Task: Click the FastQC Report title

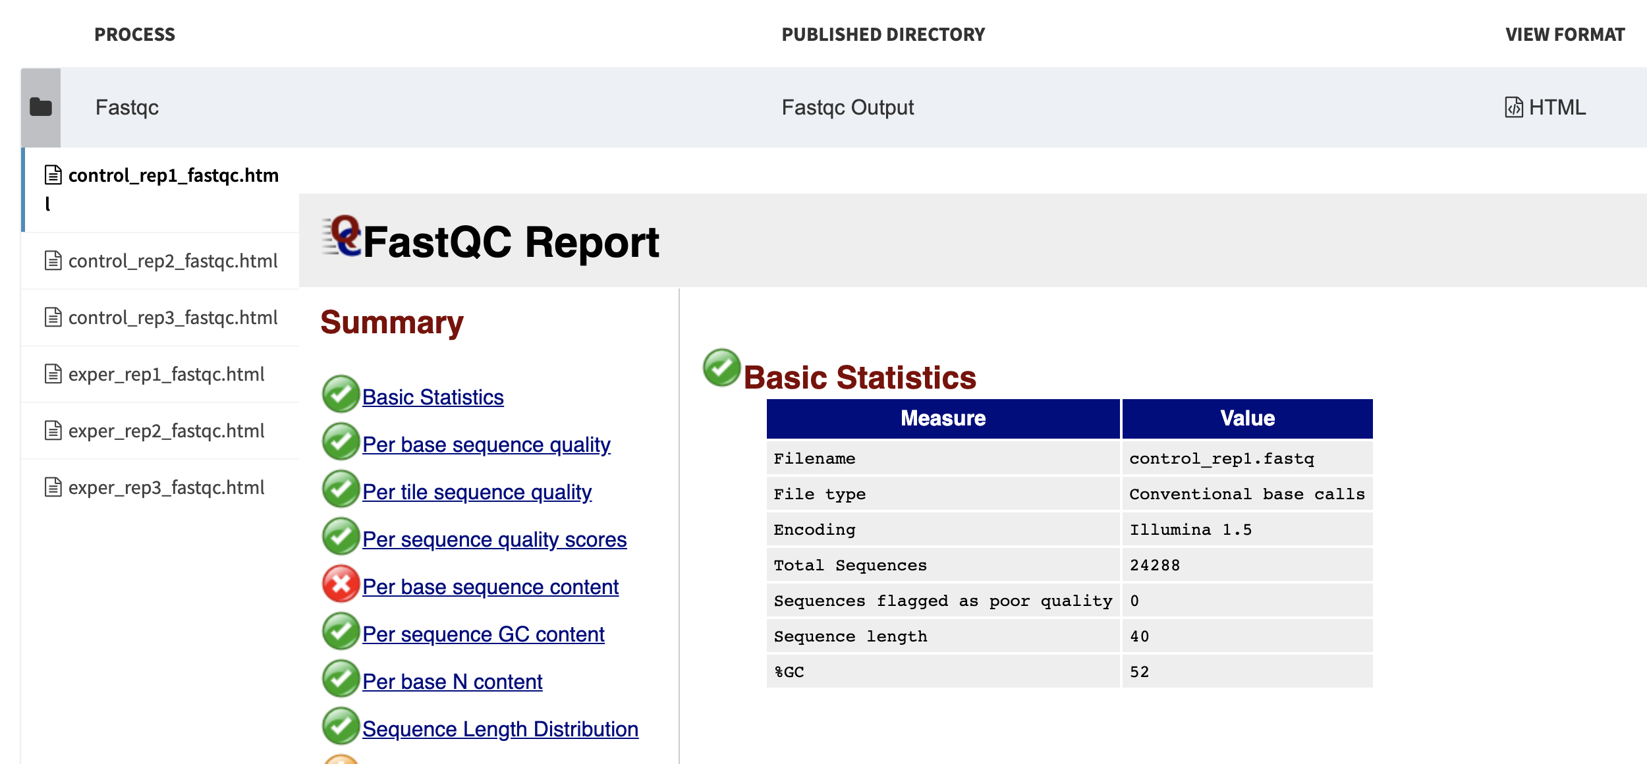Action: 511,242
